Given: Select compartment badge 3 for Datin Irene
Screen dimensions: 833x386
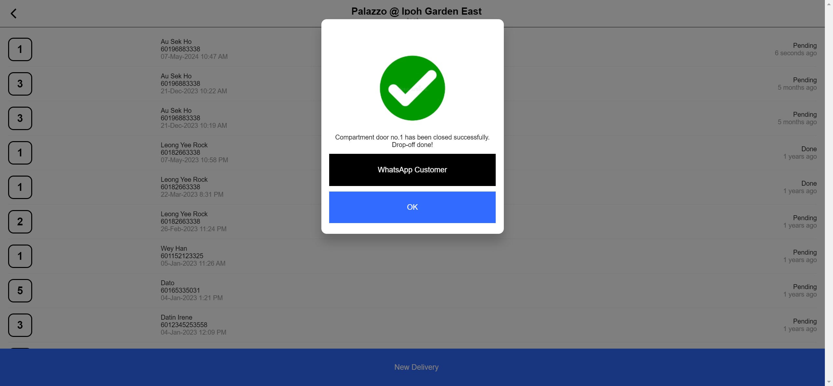Looking at the screenshot, I should pyautogui.click(x=20, y=325).
